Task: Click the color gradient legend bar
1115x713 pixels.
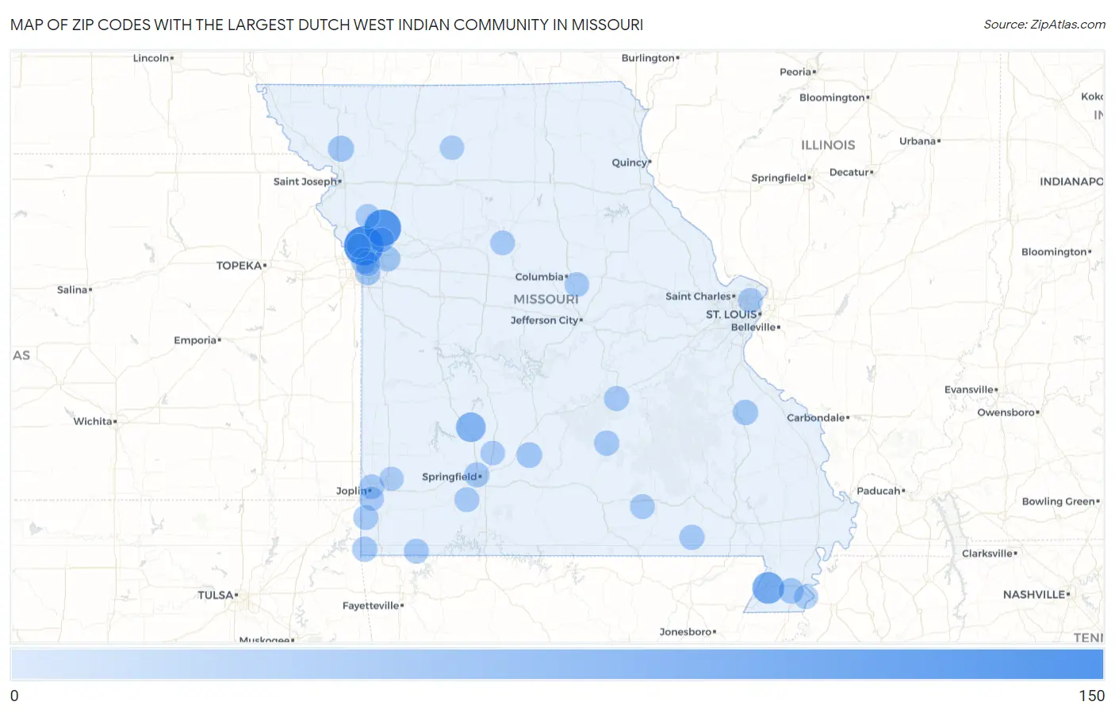Action: click(557, 664)
